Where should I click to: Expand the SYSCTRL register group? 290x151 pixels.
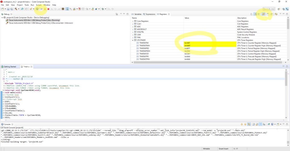click(x=133, y=32)
